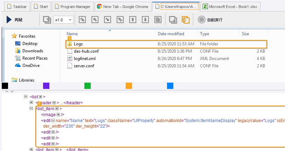Screen dimensions: 285x151
Task: Expand the image element attributes
Action: 58,115
